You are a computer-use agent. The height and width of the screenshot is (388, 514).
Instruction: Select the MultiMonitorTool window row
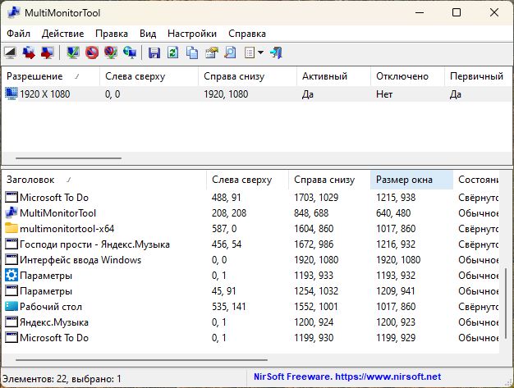[252, 213]
